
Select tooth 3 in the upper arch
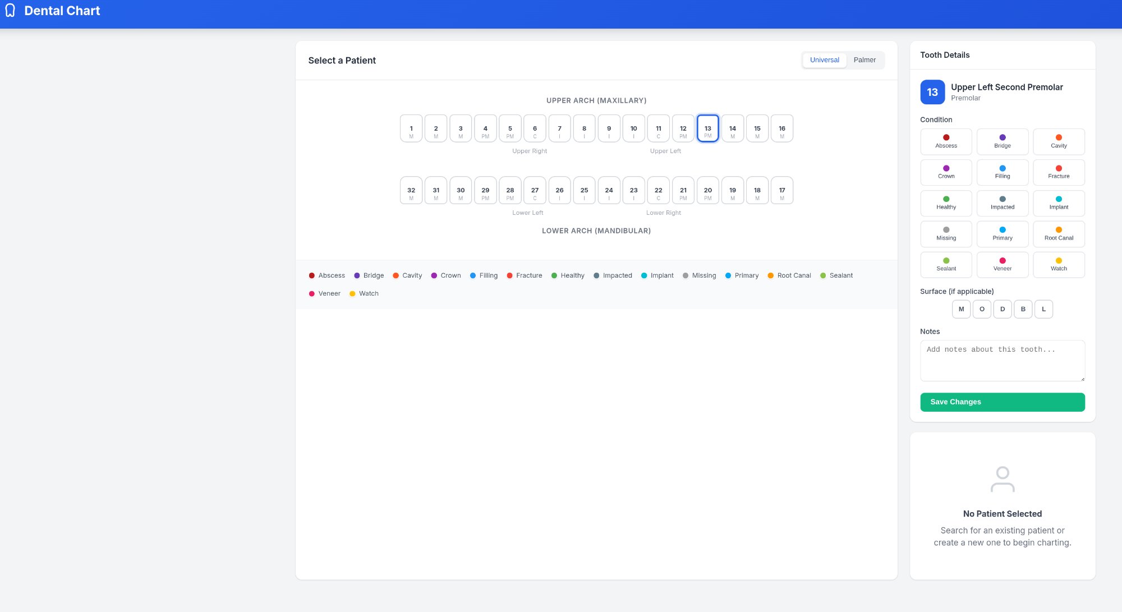tap(461, 128)
